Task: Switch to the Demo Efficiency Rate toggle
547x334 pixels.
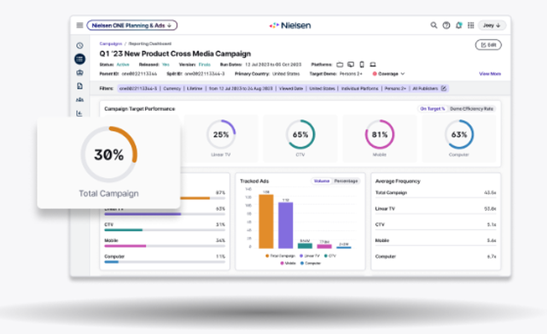Action: (472, 109)
